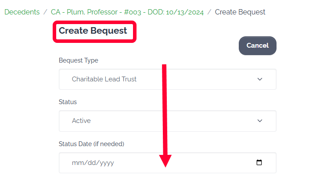Click the Bequest Type chevron arrow

[x=259, y=79]
